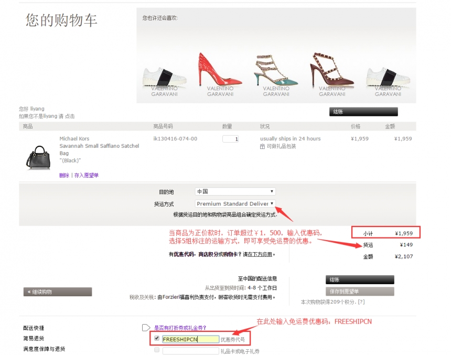Click the 结账 button above 保存到愿望单

(360, 279)
